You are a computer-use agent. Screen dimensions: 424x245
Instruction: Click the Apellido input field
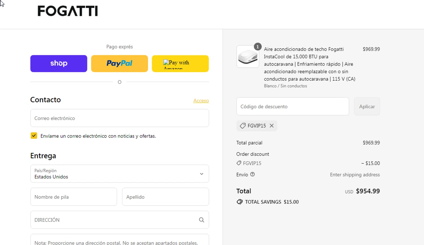click(165, 197)
